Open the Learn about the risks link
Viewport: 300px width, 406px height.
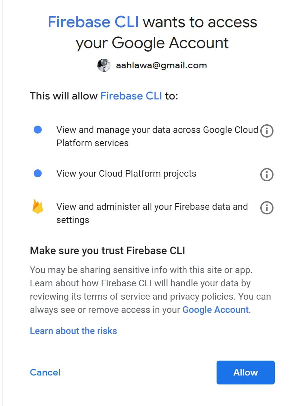(x=73, y=331)
